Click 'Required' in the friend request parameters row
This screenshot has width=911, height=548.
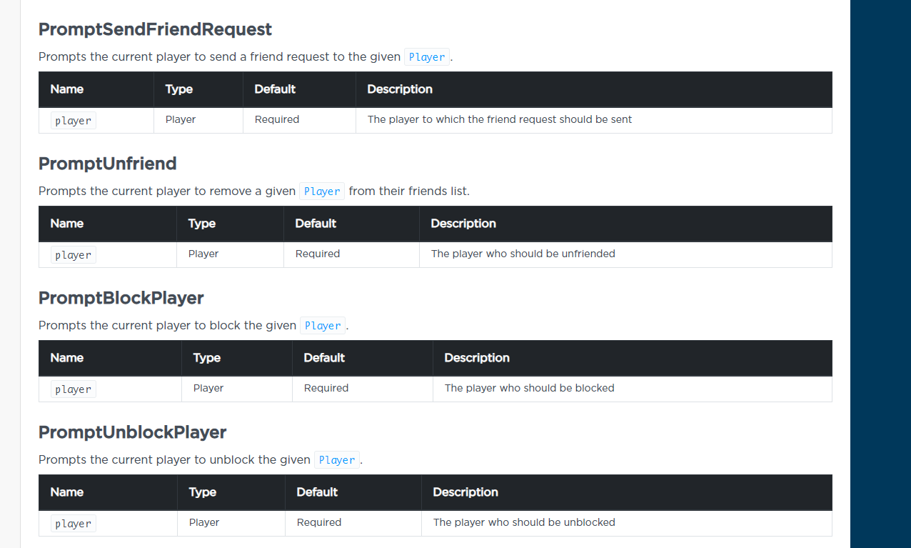coord(277,119)
